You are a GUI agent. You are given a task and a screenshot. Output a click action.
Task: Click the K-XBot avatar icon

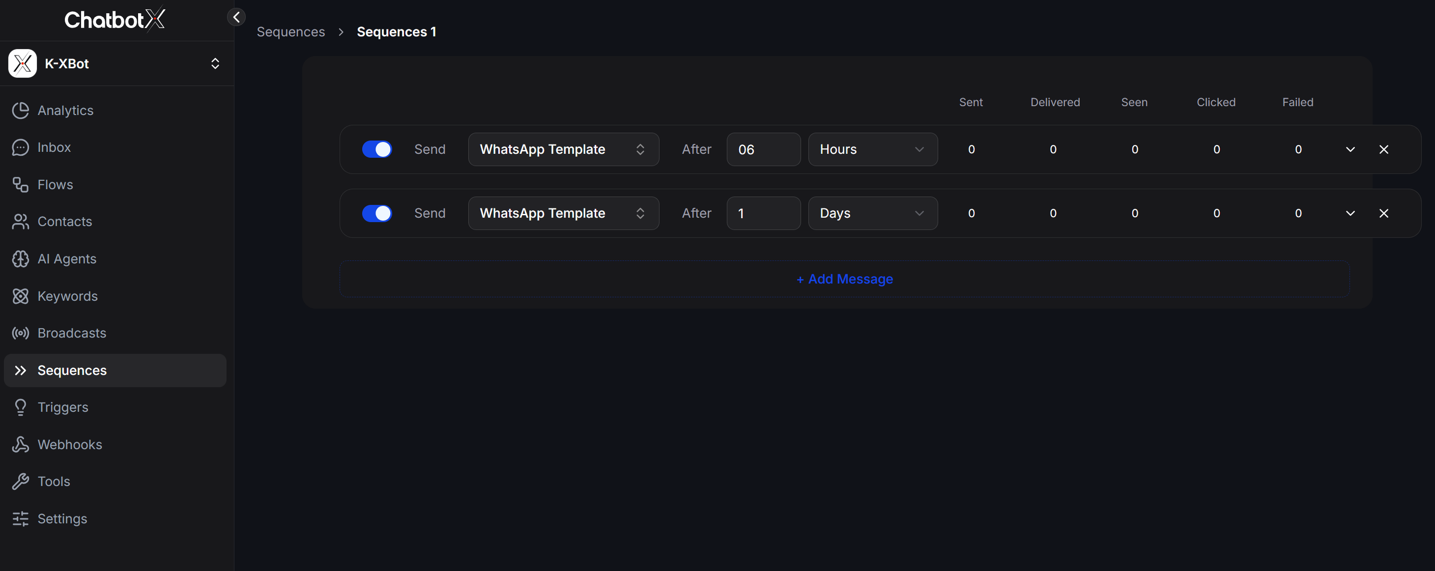point(23,63)
